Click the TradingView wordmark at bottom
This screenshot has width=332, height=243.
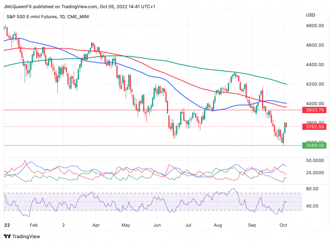tap(26, 236)
